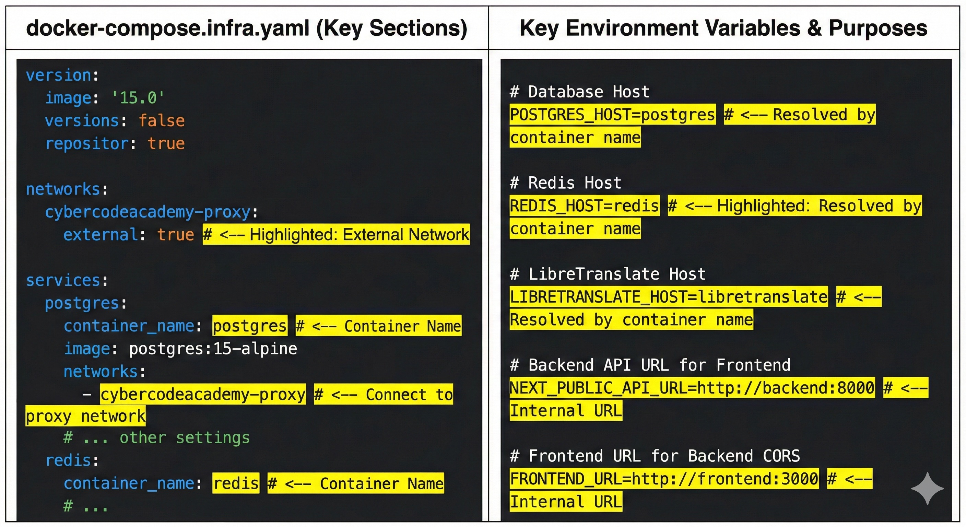Viewport: 966px width, 527px height.
Task: Click the "NEXT_PUBLIC_API_URL=http://backend:8000" variable
Action: pos(692,388)
